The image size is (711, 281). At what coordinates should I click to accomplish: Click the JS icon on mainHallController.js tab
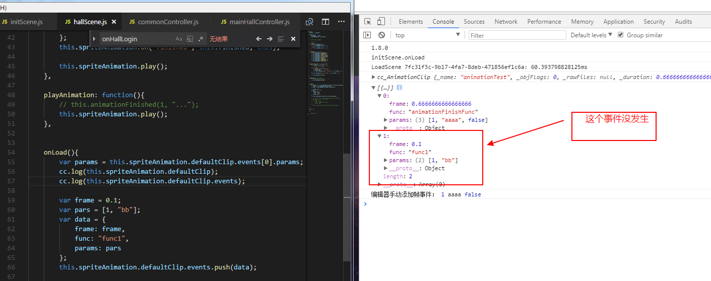click(x=224, y=22)
